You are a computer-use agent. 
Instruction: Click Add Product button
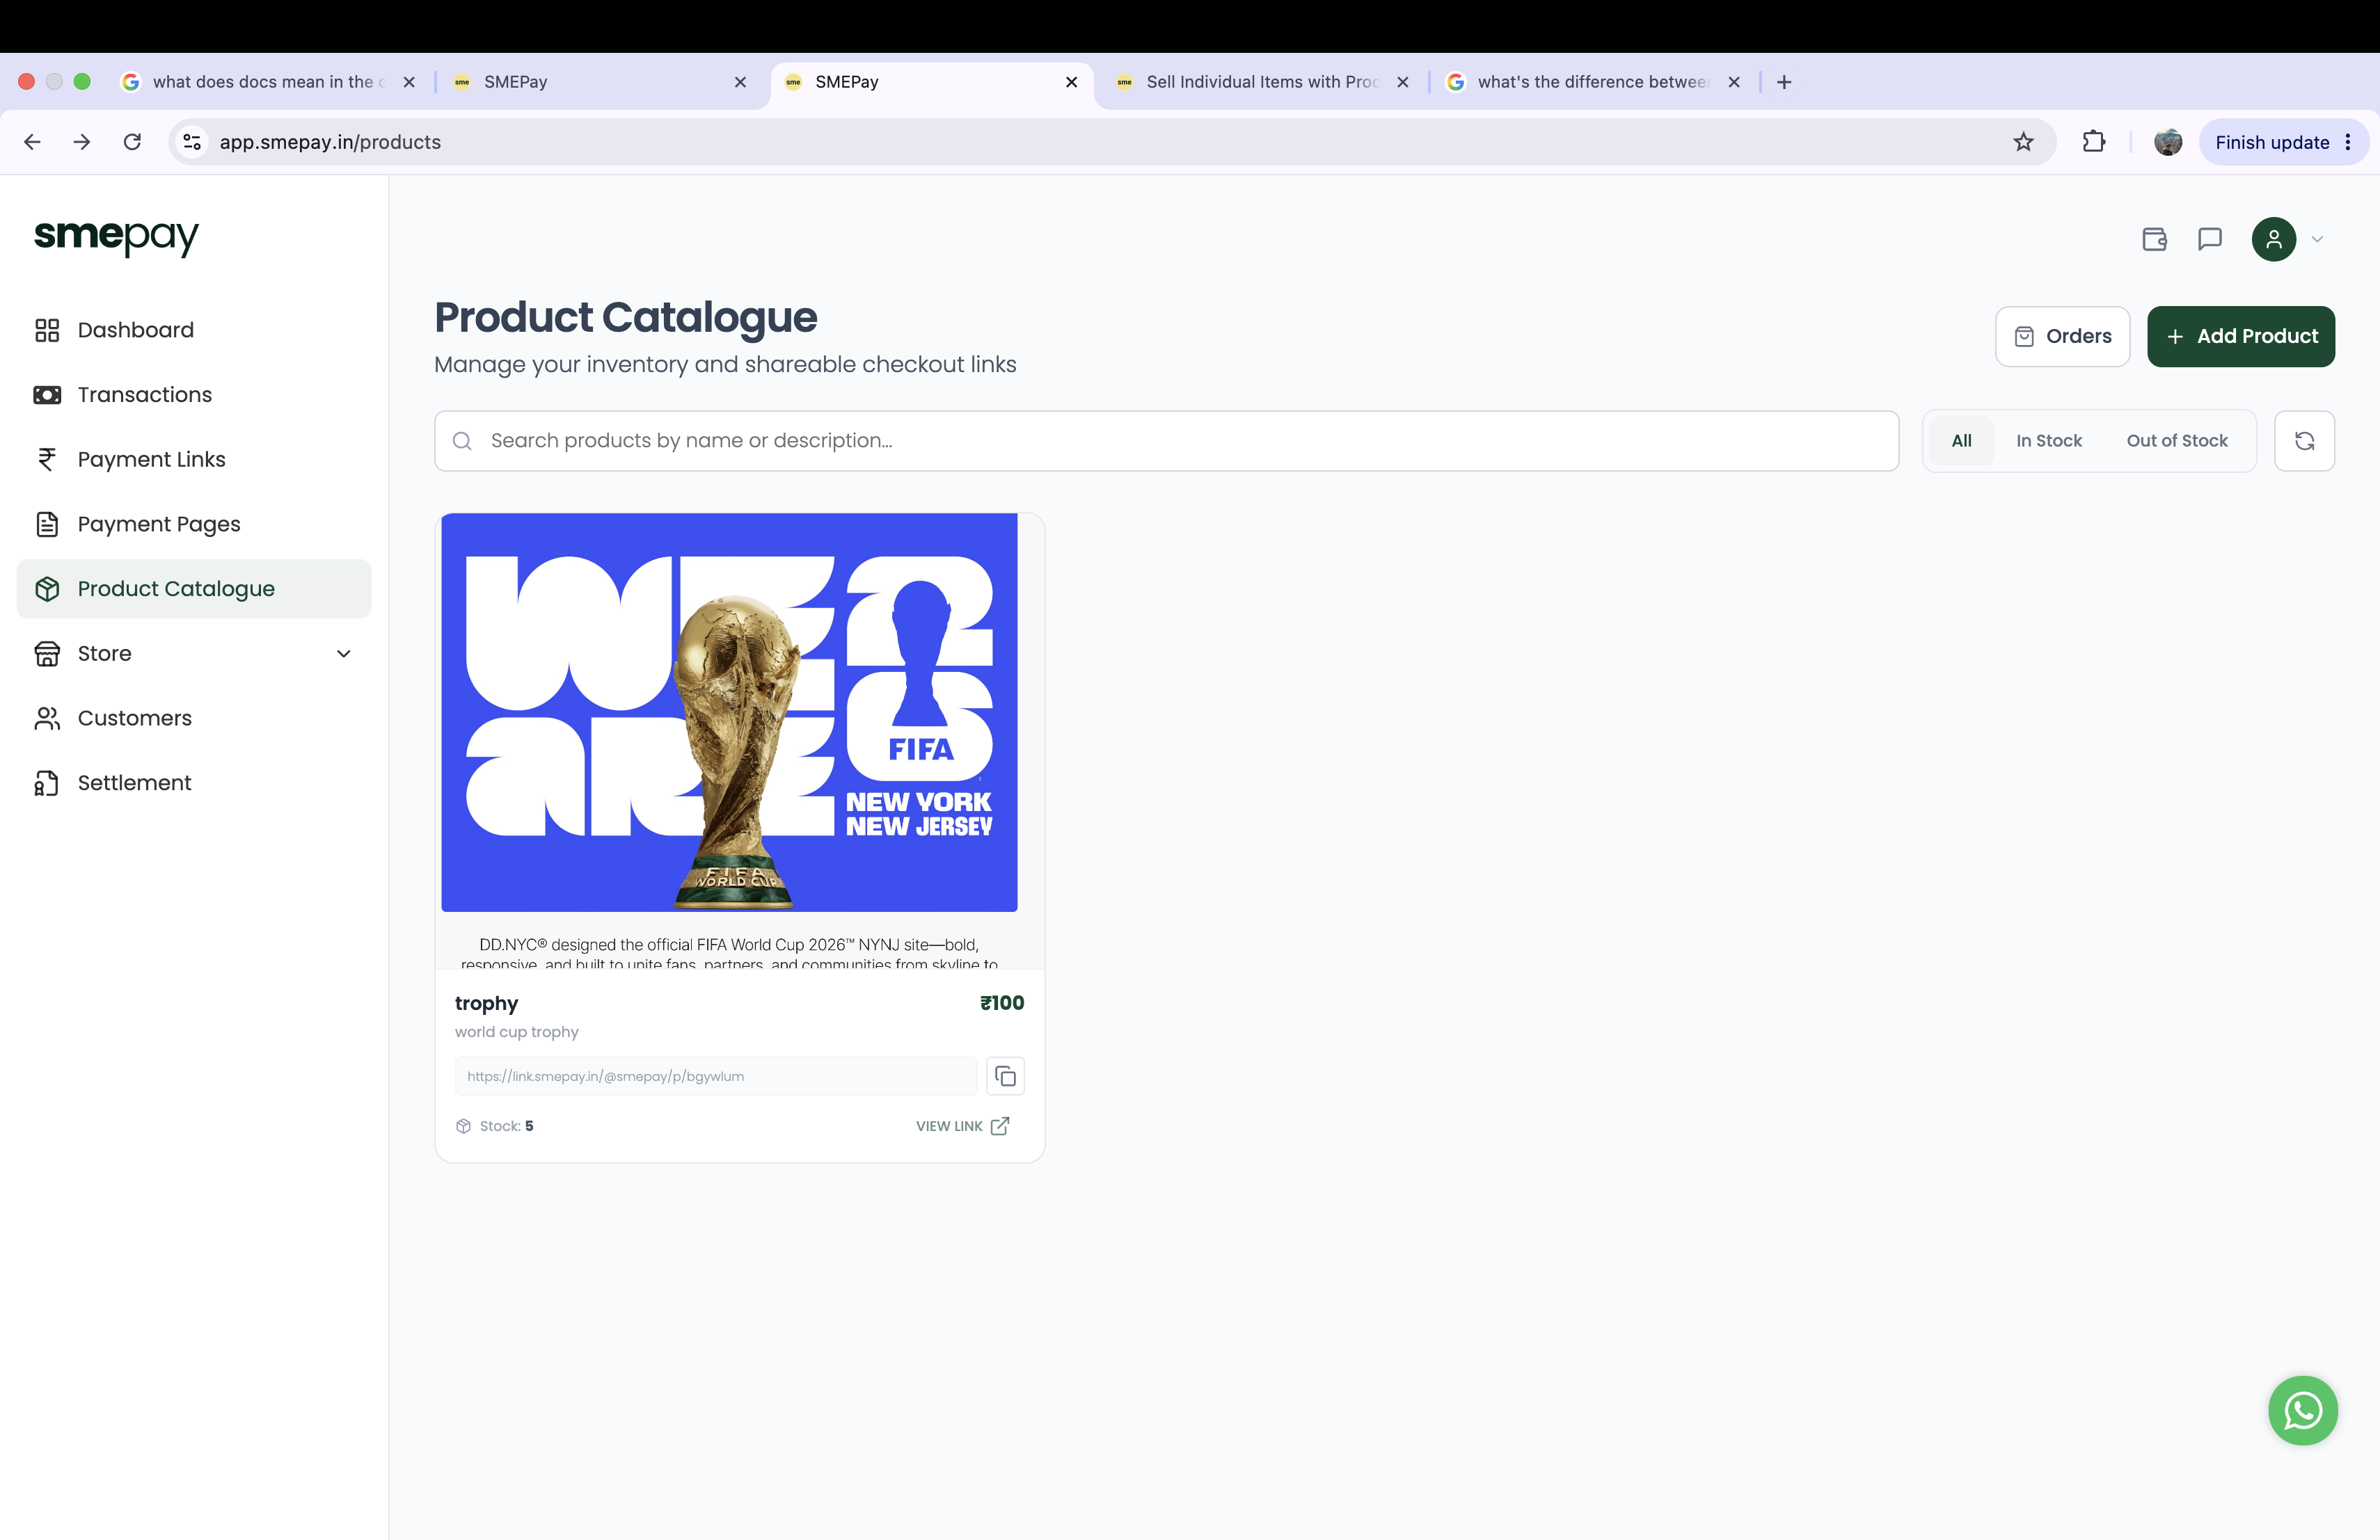(x=2240, y=337)
